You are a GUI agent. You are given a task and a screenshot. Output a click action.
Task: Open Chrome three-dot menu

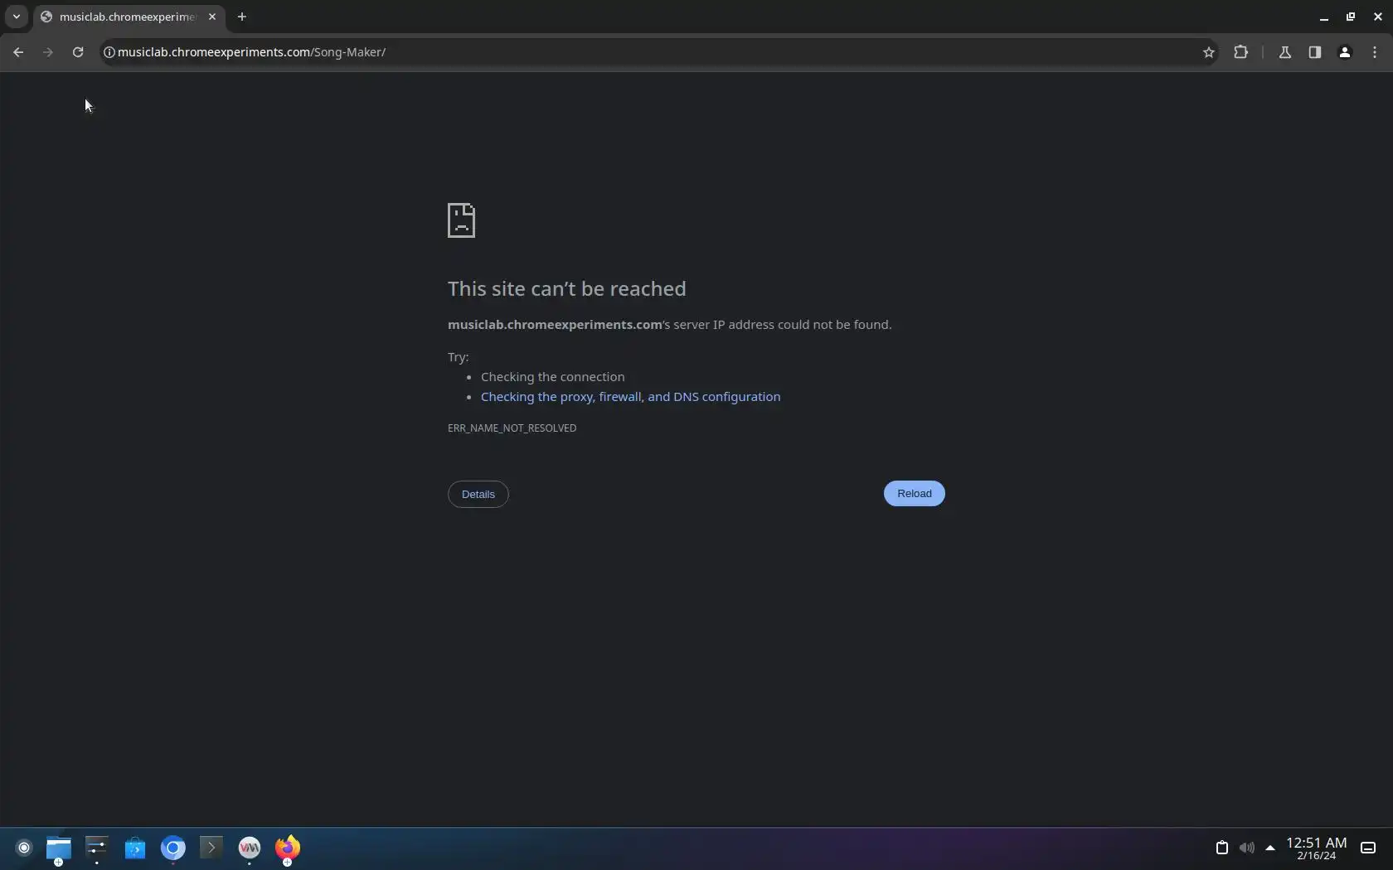[x=1375, y=52]
